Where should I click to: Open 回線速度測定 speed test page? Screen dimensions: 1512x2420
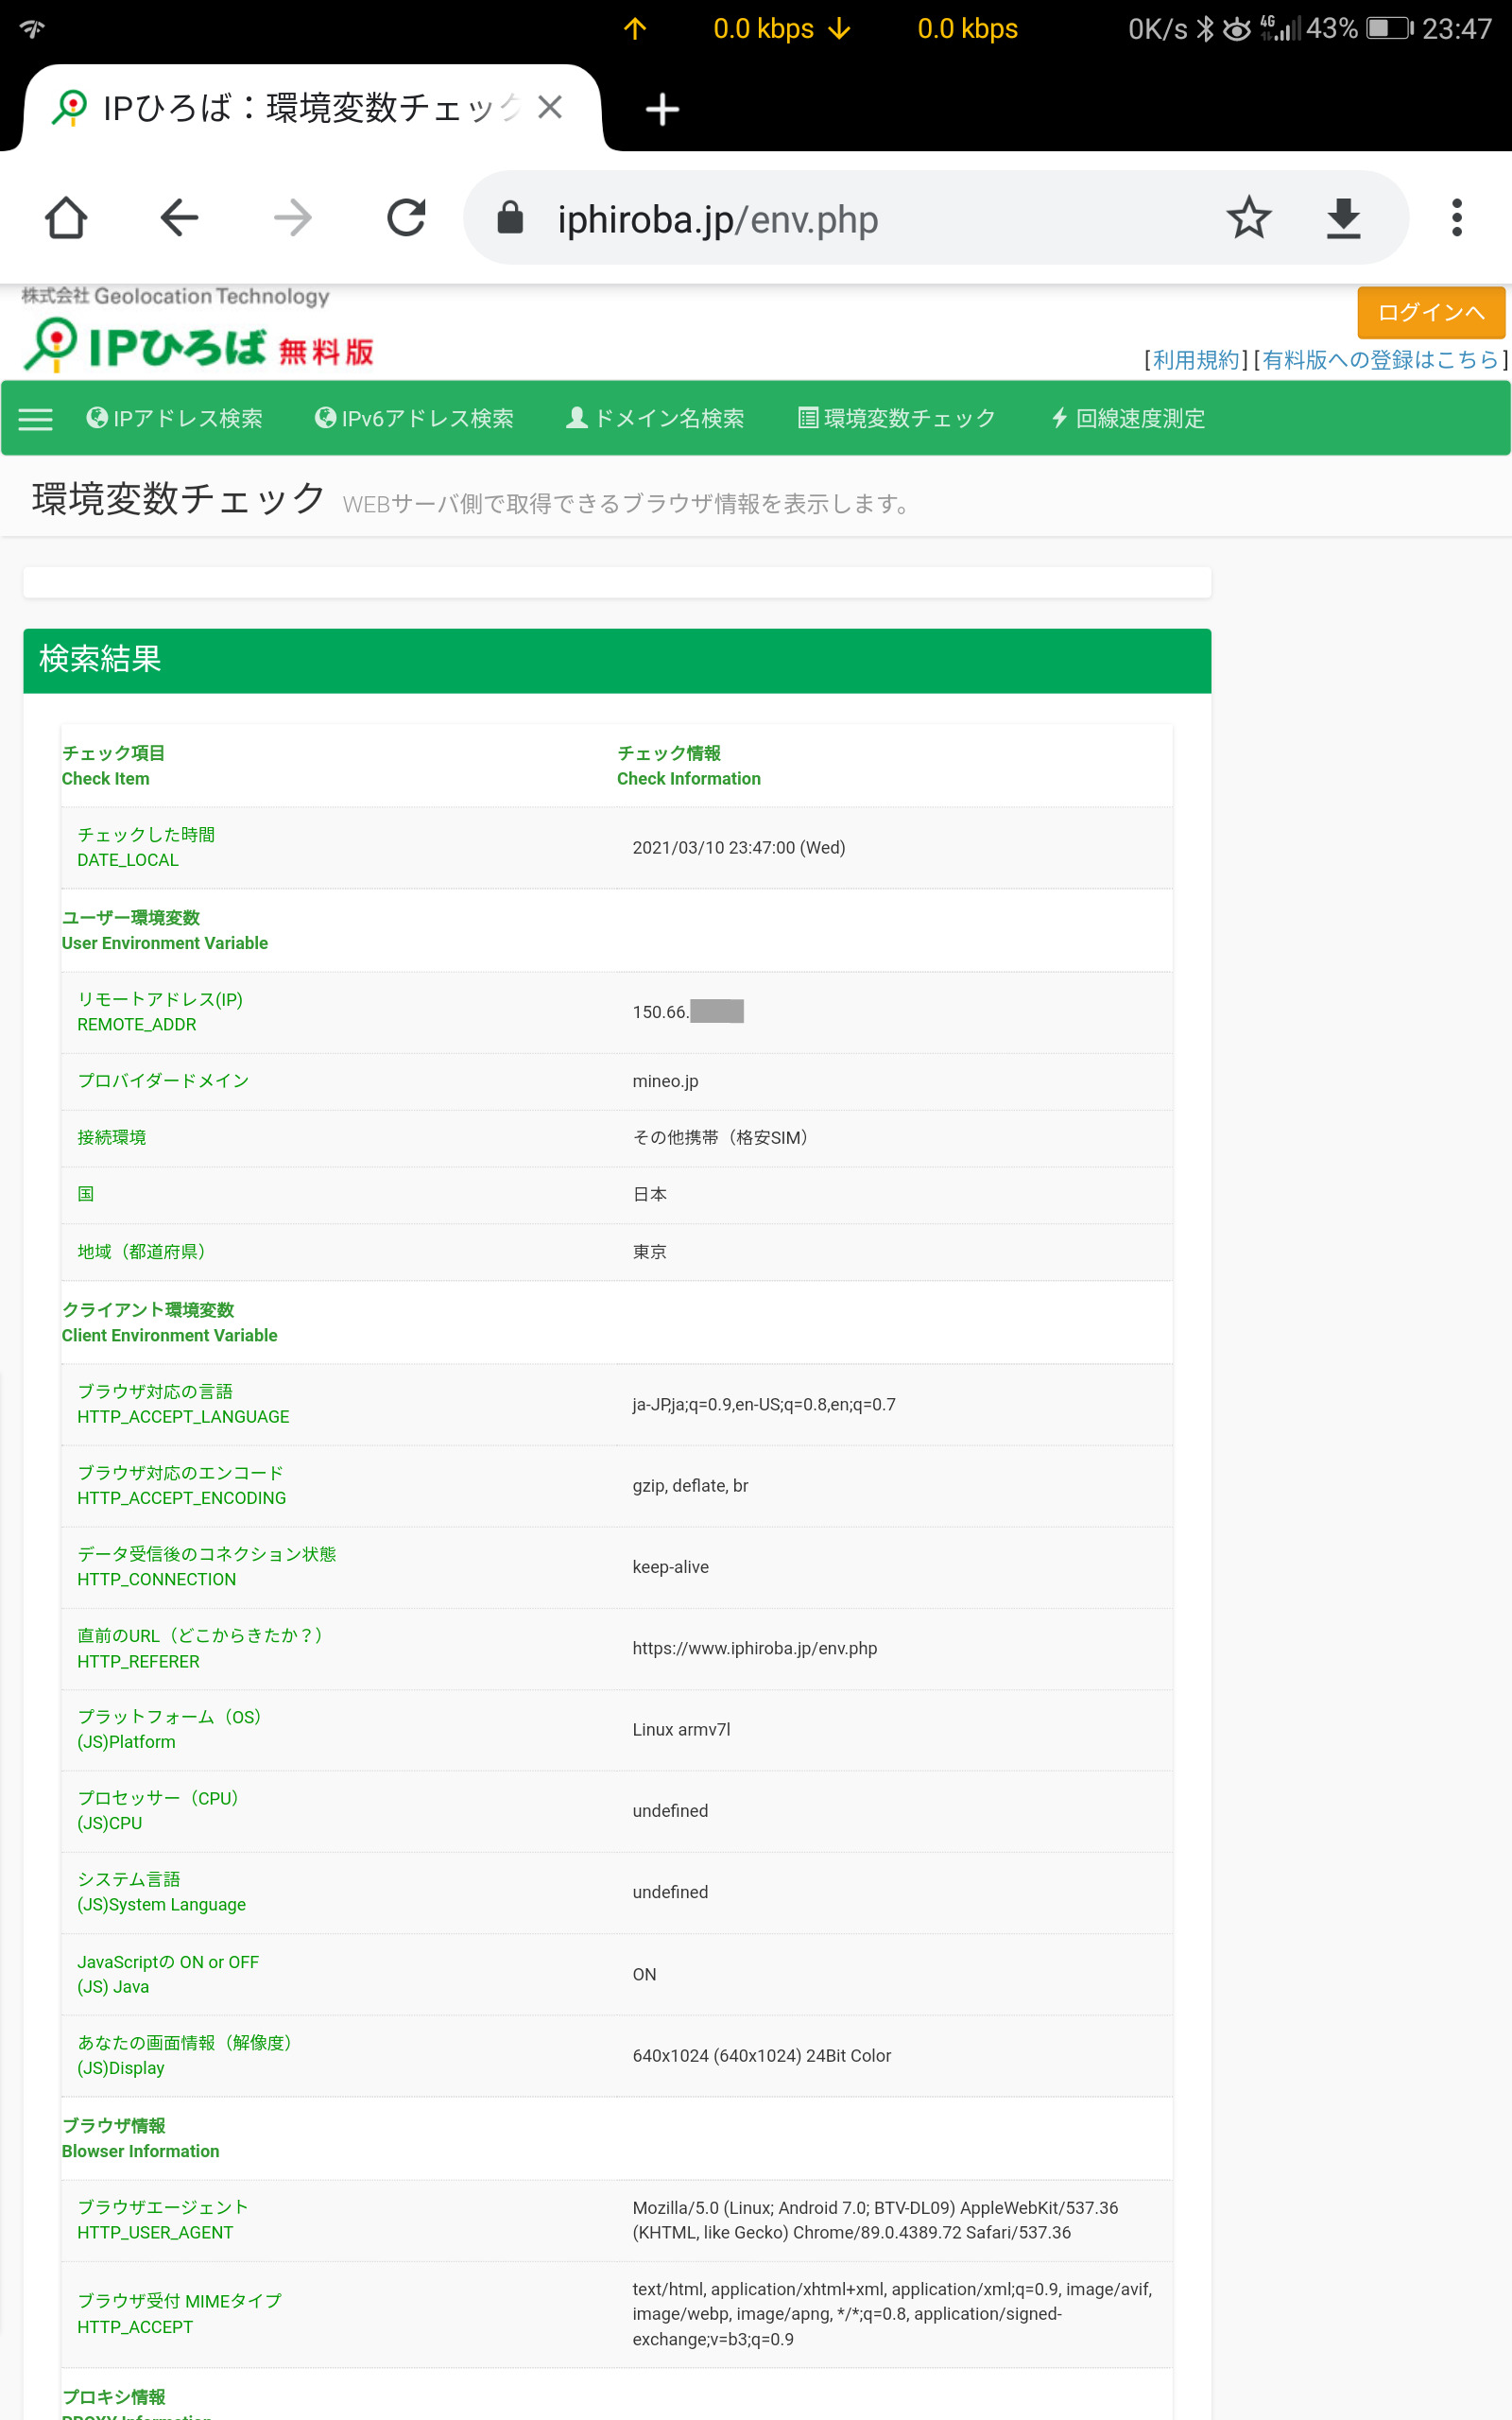tap(1128, 419)
